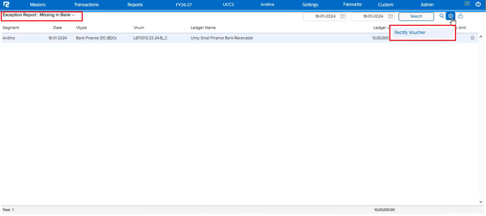
Task: Select voucher number L&T0012/23-24/B_C
Action: [x=150, y=38]
